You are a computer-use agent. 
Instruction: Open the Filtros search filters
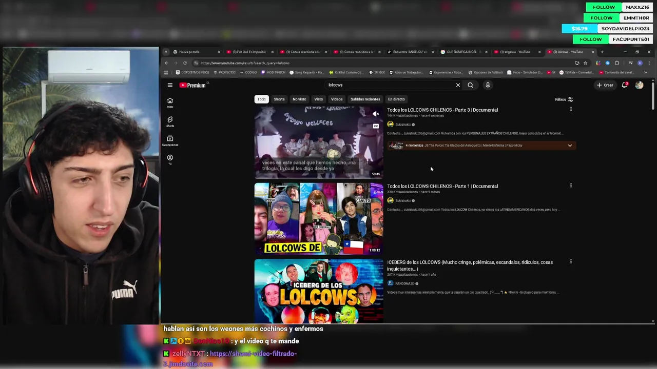point(564,99)
